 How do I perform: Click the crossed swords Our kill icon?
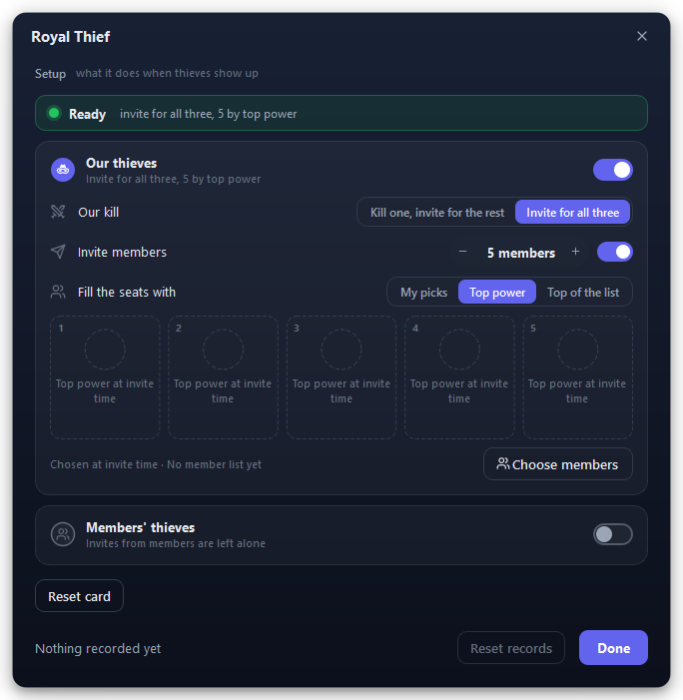pyautogui.click(x=58, y=212)
